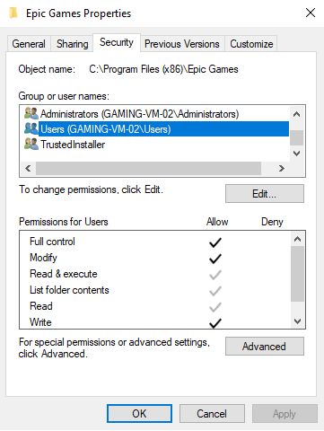324x431 pixels.
Task: Click down arrow of group names list
Action: (296, 154)
